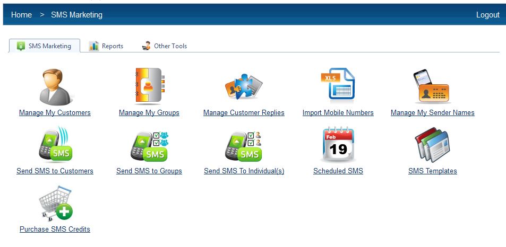Open the Scheduled SMS text link
Screen dimensions: 506x247
(x=338, y=171)
